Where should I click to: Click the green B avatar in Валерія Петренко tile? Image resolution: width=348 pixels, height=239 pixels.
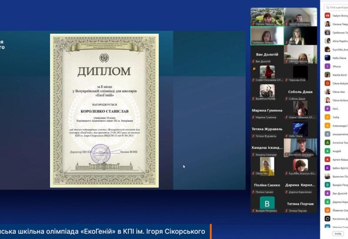click(267, 203)
